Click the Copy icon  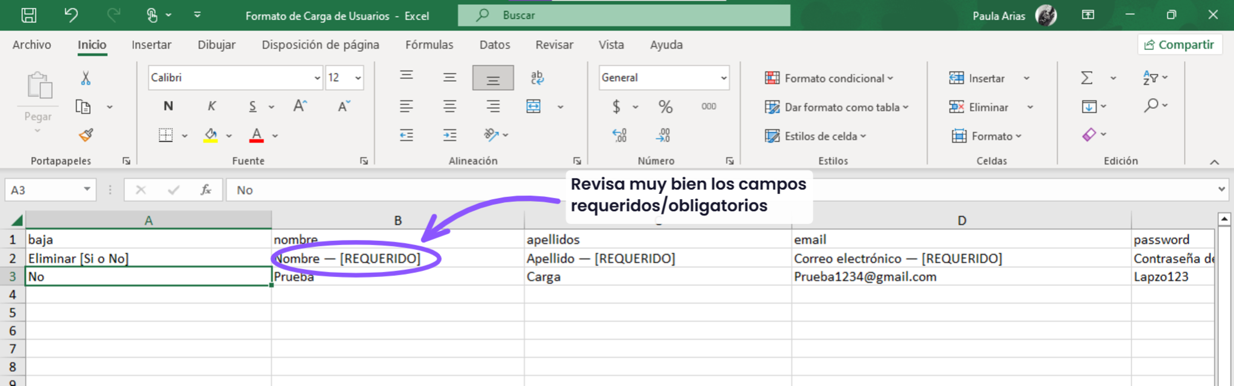coord(83,107)
